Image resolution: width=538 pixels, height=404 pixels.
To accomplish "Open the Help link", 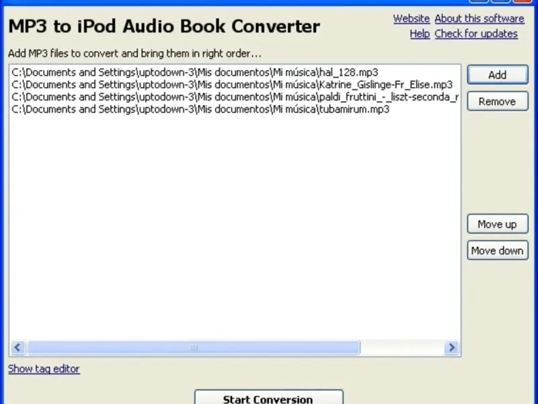I will (420, 34).
